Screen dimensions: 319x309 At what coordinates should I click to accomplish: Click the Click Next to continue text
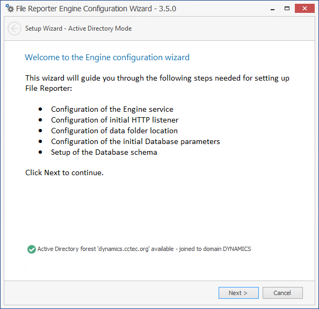click(64, 173)
